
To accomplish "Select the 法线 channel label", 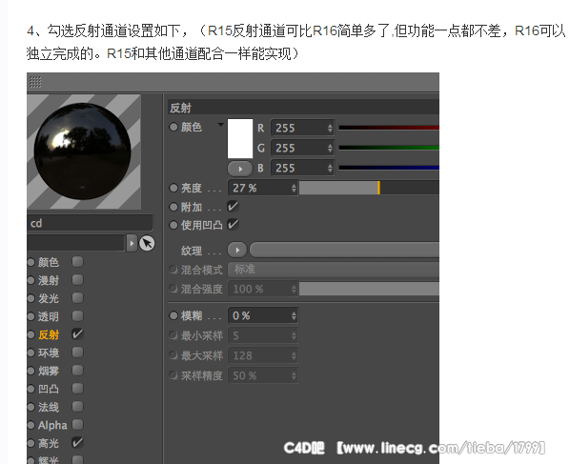I will pyautogui.click(x=49, y=408).
